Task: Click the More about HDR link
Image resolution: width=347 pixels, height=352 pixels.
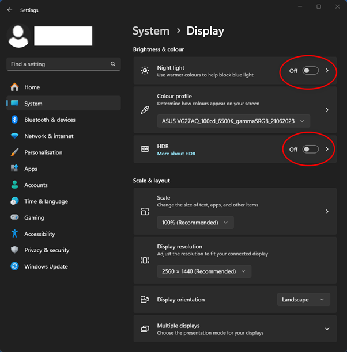Action: (x=176, y=154)
